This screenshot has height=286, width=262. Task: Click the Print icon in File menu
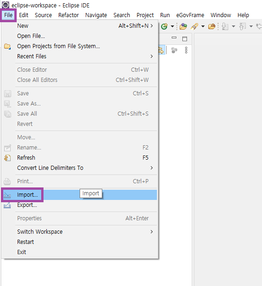(7, 181)
